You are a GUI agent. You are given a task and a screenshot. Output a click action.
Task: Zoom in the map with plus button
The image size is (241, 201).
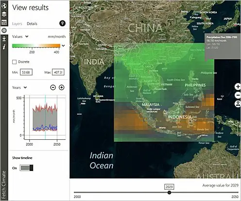click(238, 87)
